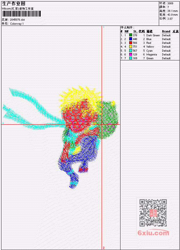Select the Blue color swatch in row 2
The image size is (180, 250).
(131, 39)
